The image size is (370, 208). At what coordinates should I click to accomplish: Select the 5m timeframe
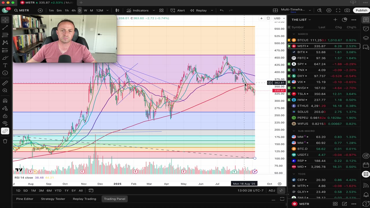point(59,10)
